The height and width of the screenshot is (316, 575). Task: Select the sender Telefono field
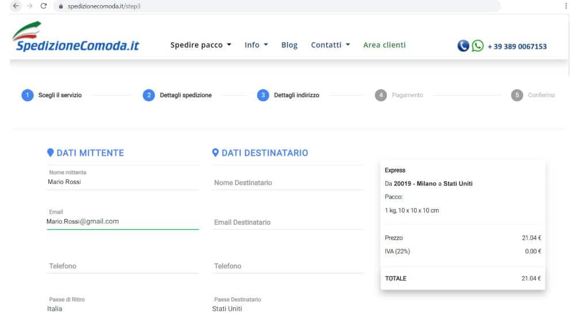122,266
